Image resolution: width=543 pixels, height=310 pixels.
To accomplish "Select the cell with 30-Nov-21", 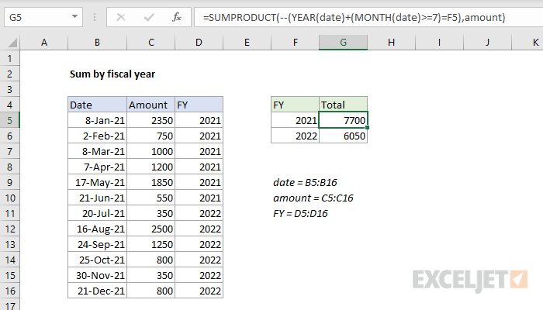I will (x=97, y=275).
